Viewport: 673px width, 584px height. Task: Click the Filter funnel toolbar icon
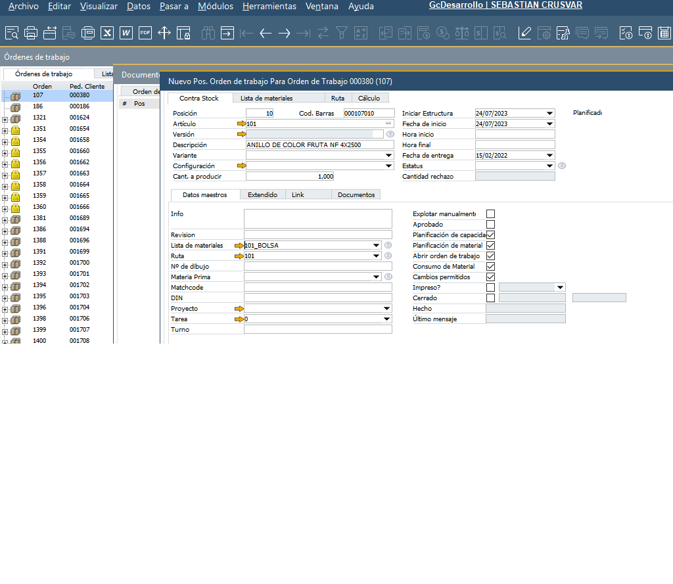coord(342,33)
